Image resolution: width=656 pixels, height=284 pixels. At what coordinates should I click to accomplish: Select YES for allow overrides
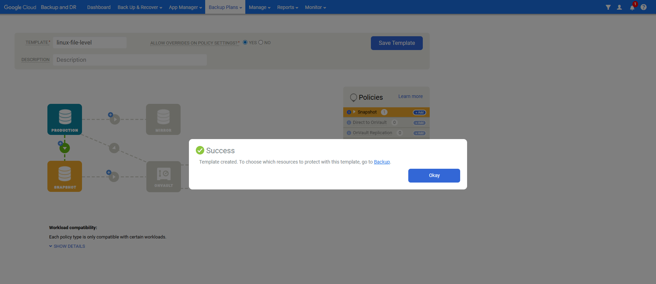(x=245, y=42)
